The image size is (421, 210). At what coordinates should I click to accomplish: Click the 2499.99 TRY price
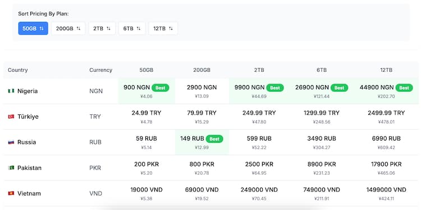[x=386, y=113]
